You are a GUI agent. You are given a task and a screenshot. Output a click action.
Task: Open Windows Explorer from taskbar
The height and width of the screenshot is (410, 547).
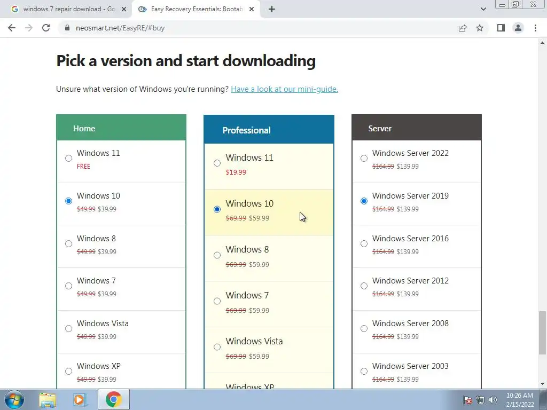[48, 399]
